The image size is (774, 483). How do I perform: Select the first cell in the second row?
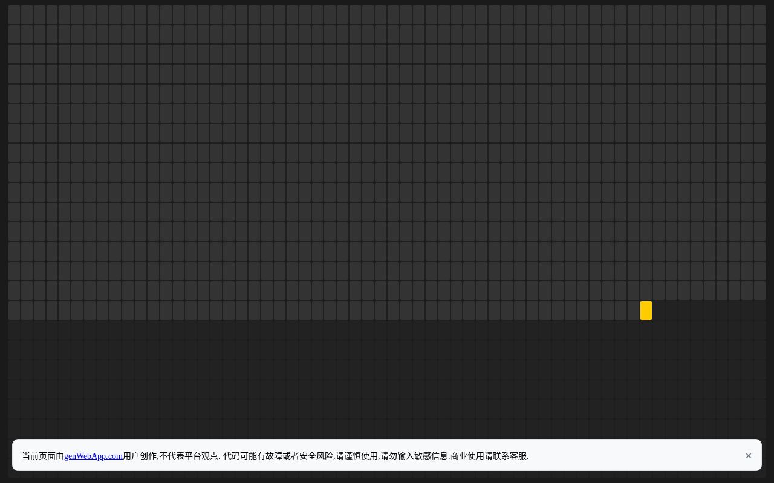15,34
